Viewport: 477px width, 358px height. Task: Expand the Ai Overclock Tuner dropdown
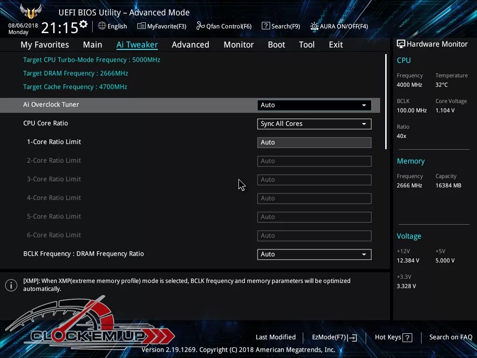(314, 105)
